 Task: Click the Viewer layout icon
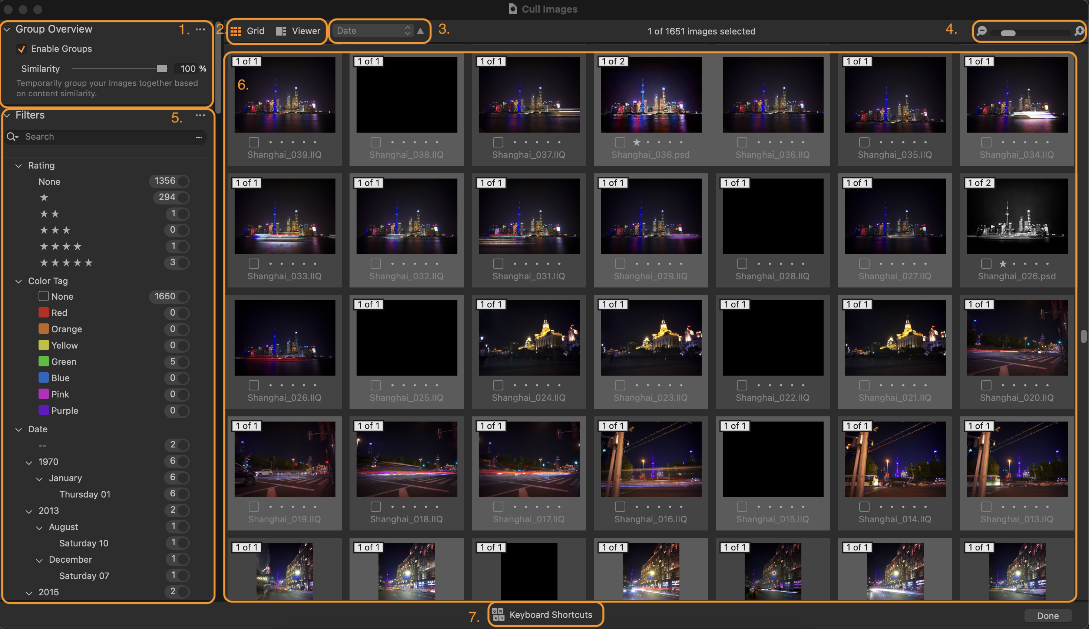281,31
